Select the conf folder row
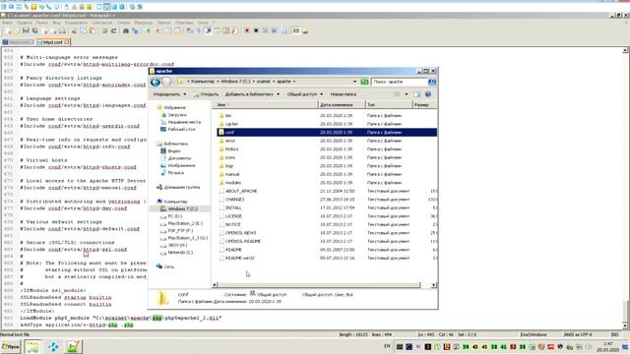This screenshot has height=354, width=630. click(x=327, y=132)
